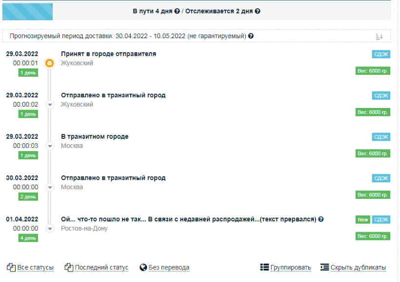Click the green "New" badge

coord(363,220)
